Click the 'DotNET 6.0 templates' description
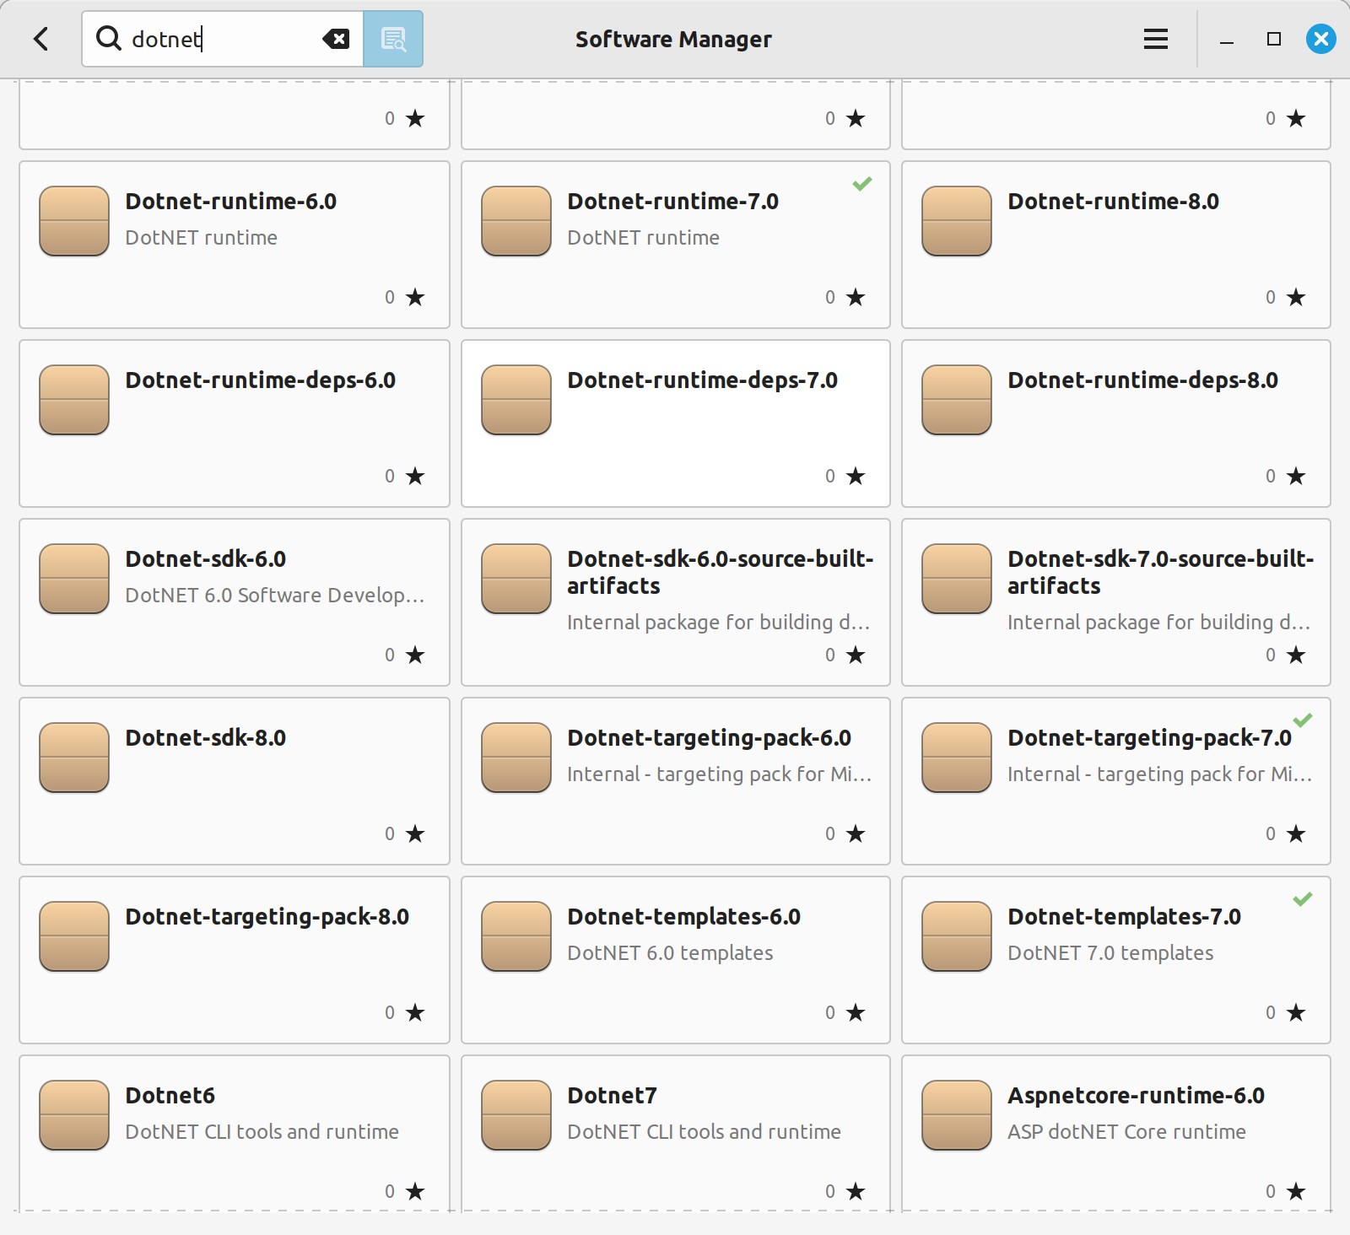Viewport: 1350px width, 1235px height. (670, 953)
